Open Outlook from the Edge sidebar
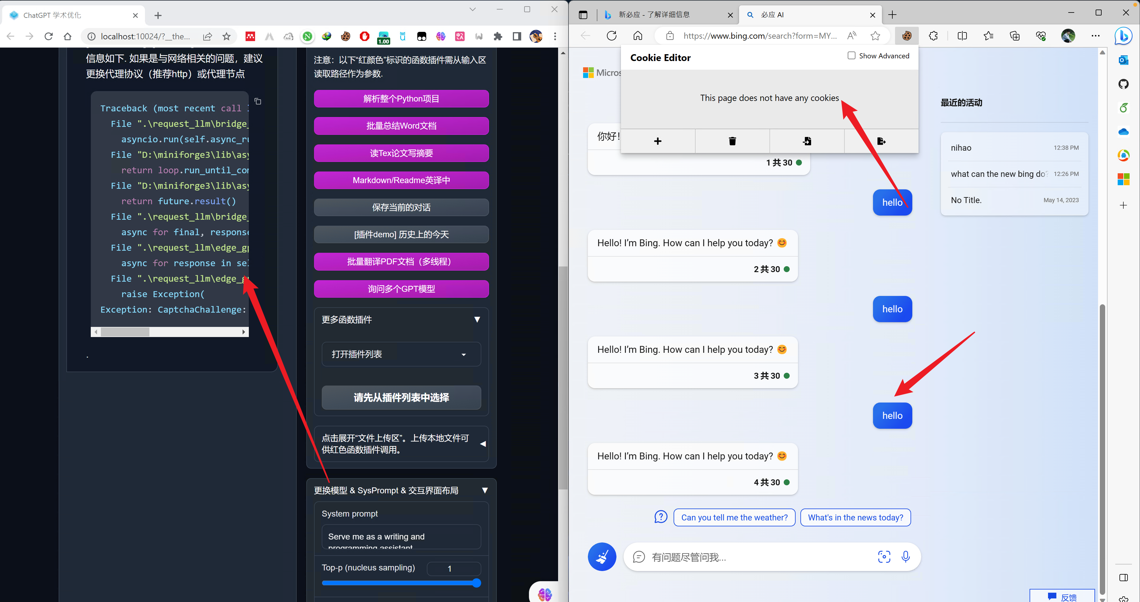1140x602 pixels. point(1124,60)
